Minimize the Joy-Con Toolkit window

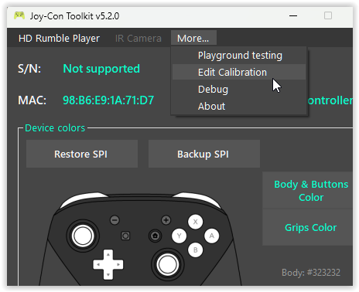pos(293,16)
